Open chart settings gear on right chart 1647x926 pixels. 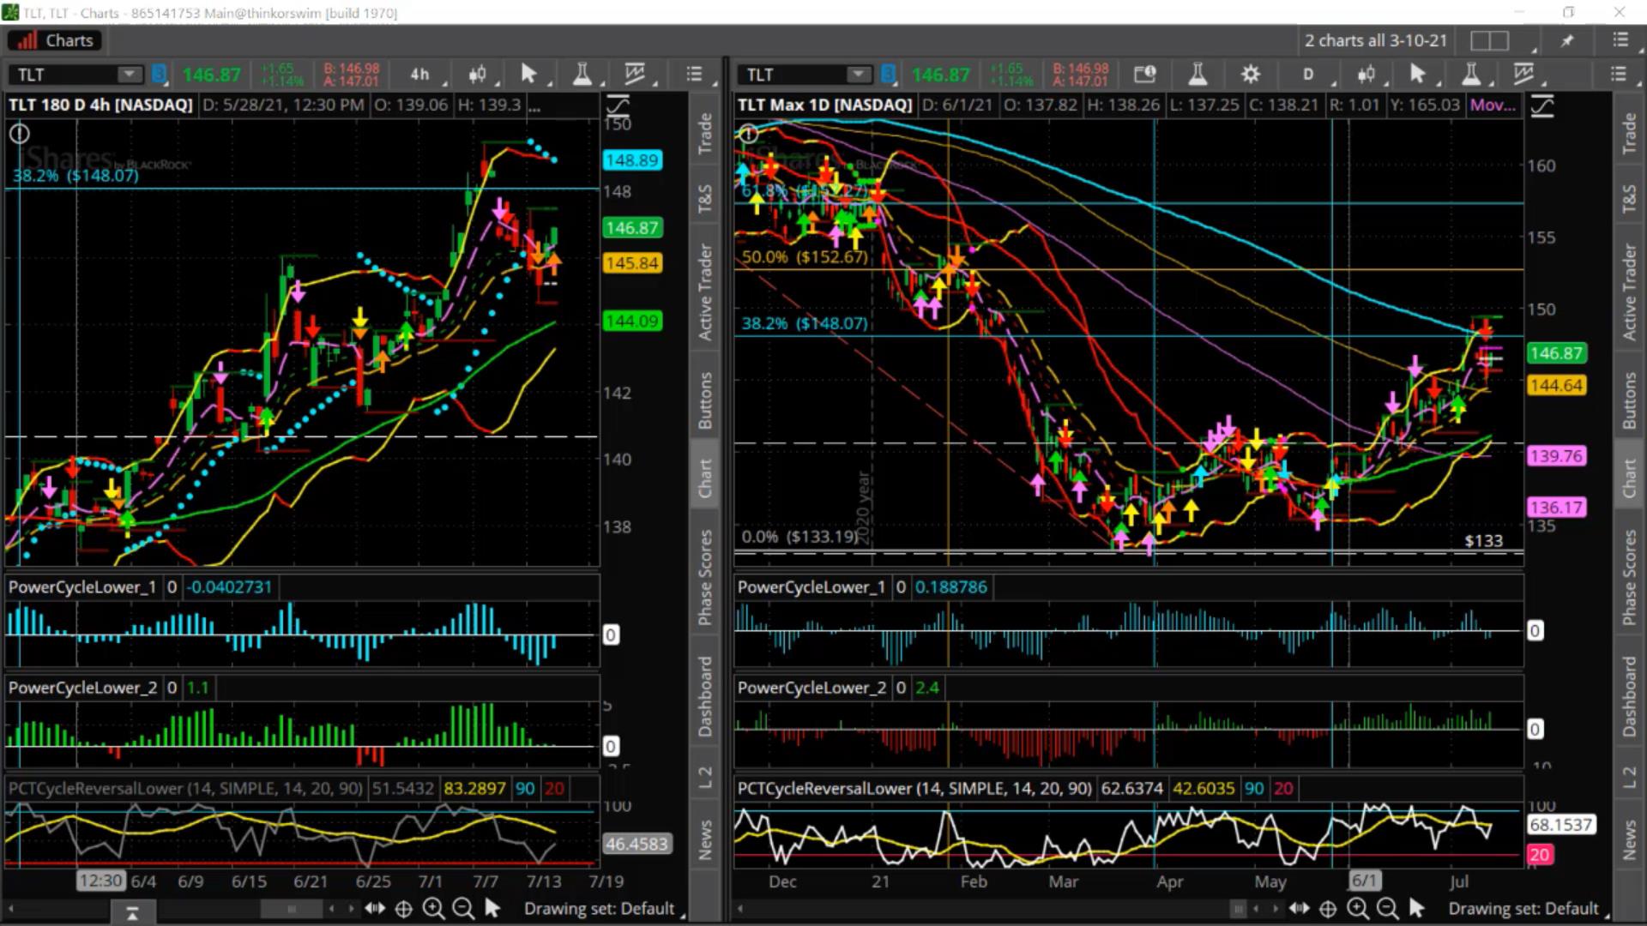1251,75
